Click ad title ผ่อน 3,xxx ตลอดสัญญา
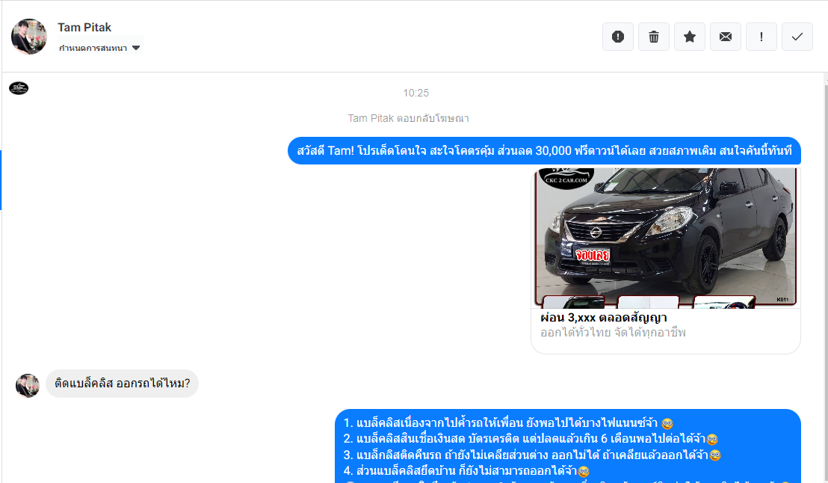This screenshot has height=483, width=828. pos(604,318)
